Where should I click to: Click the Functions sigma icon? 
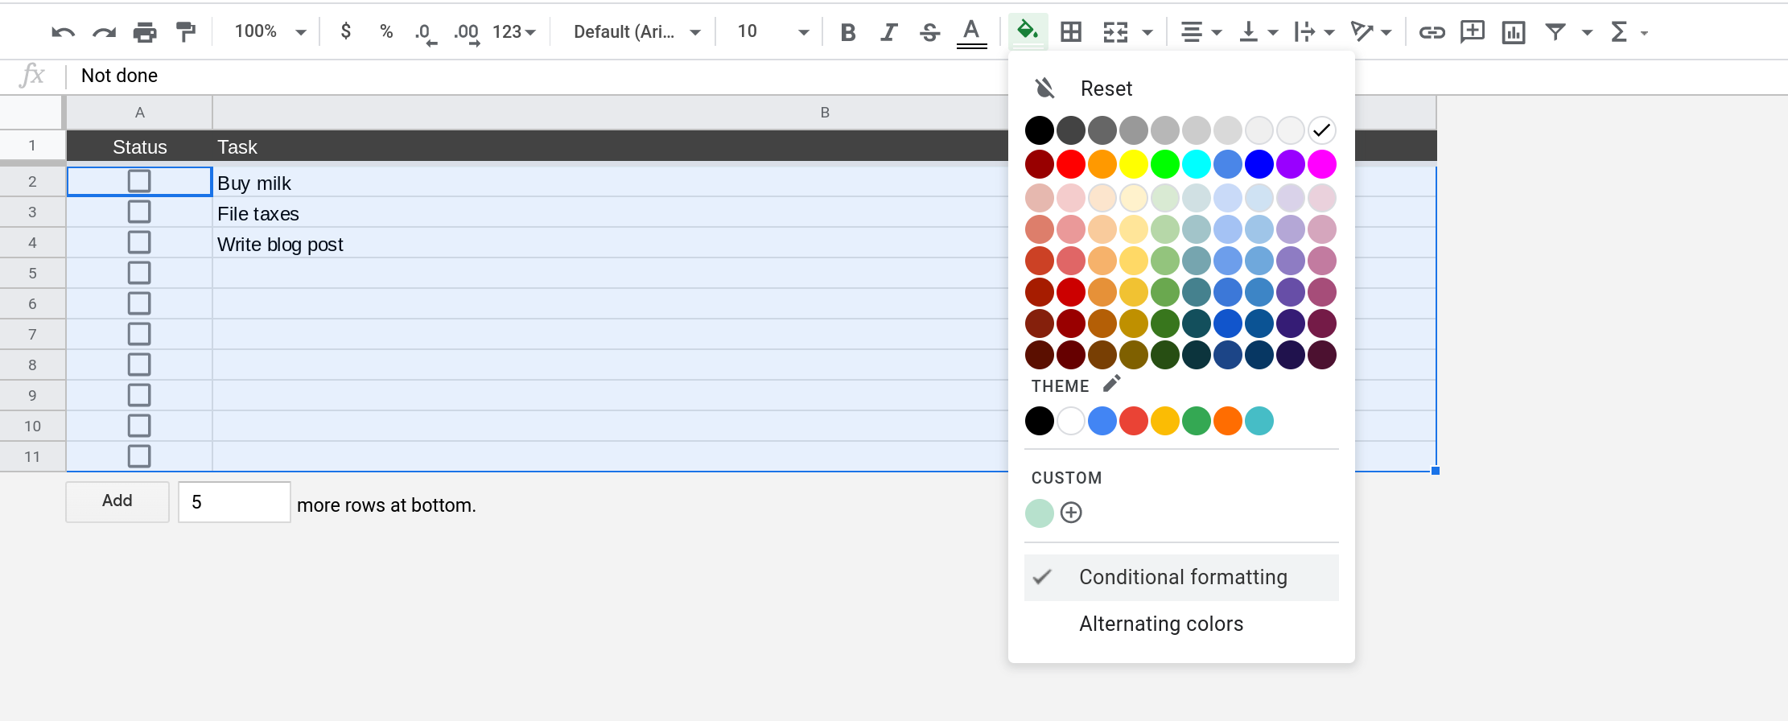click(1619, 32)
